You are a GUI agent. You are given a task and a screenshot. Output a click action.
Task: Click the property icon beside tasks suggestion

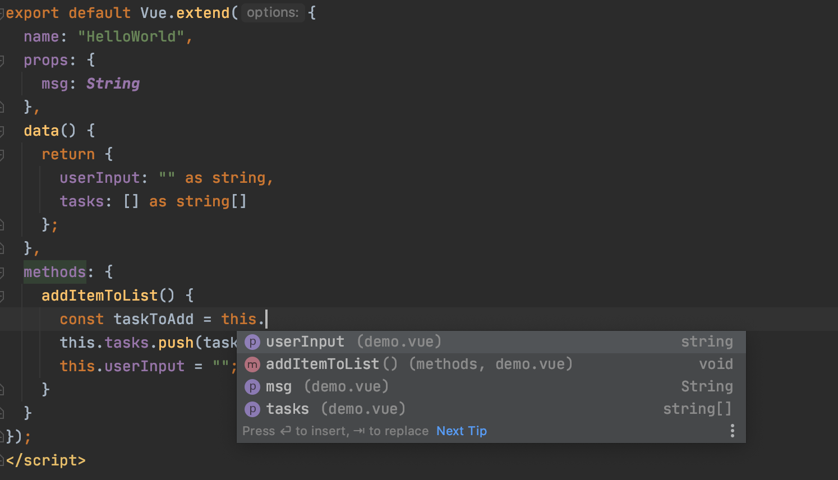252,409
